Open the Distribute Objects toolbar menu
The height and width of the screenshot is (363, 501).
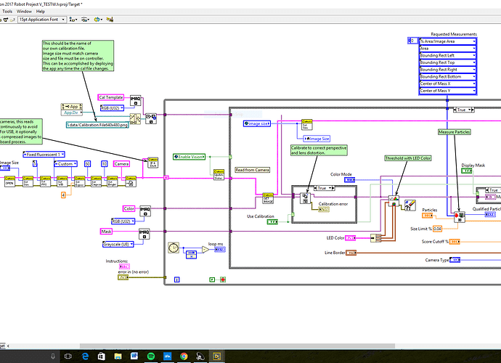point(85,20)
